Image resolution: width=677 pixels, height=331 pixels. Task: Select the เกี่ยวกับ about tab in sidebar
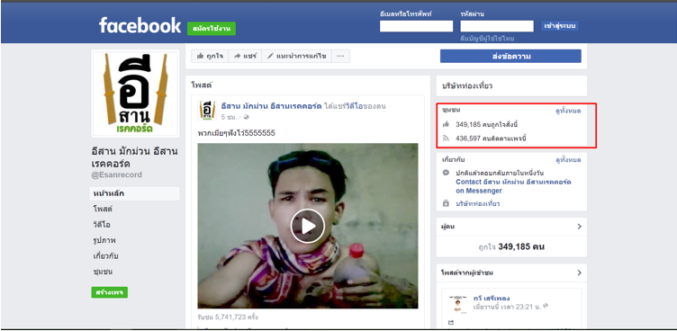click(106, 256)
